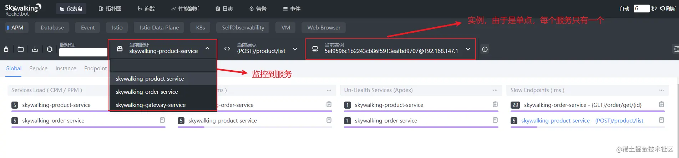Click the Services Load (CPM / PPM) title
This screenshot has height=158, width=679.
click(x=47, y=90)
